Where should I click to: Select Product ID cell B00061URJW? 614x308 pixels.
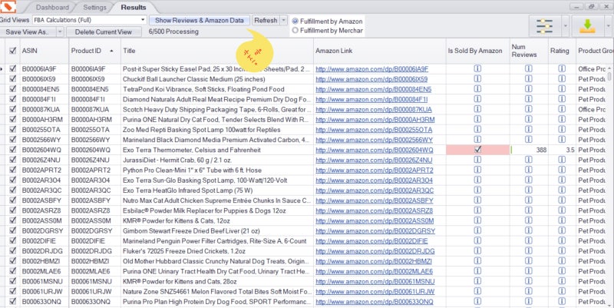(x=94, y=291)
